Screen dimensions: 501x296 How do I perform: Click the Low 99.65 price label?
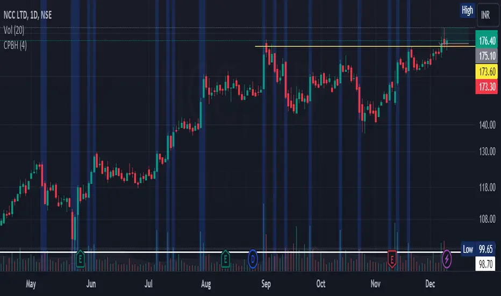(478, 249)
